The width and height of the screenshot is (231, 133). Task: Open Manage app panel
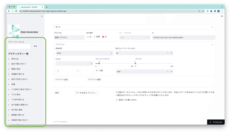coord(216,122)
